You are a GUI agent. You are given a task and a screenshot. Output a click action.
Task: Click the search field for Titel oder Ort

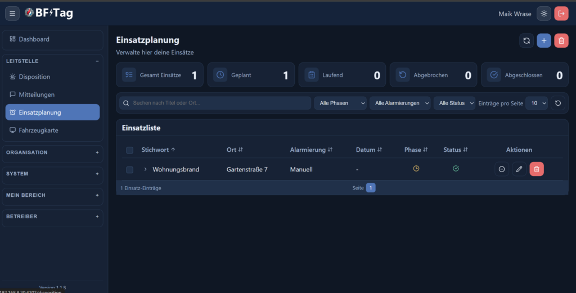pyautogui.click(x=219, y=103)
